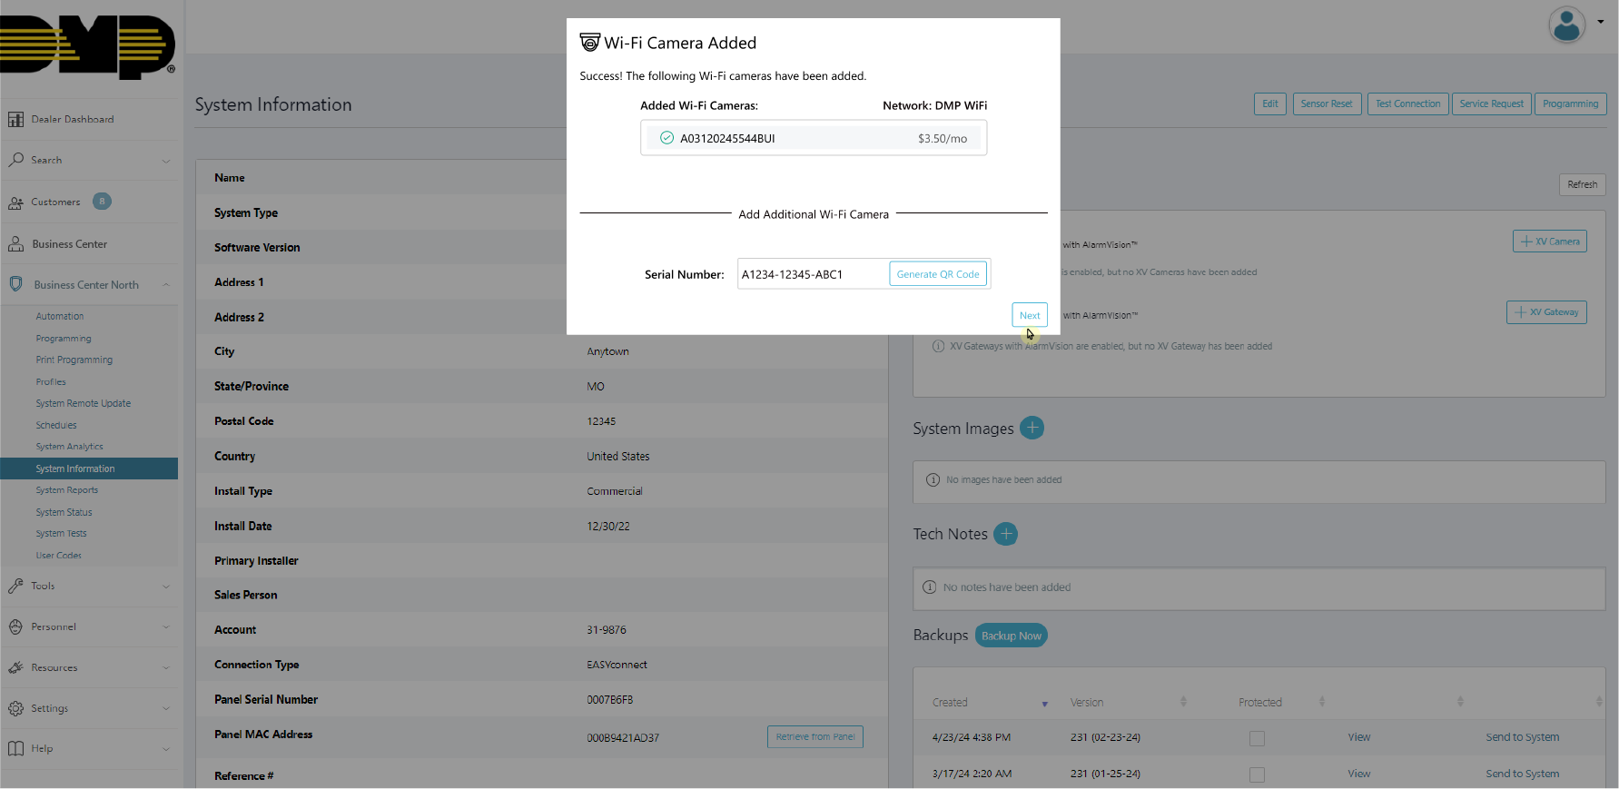Image resolution: width=1619 pixels, height=789 pixels.
Task: Click Generate QR Code button
Action: pyautogui.click(x=937, y=274)
